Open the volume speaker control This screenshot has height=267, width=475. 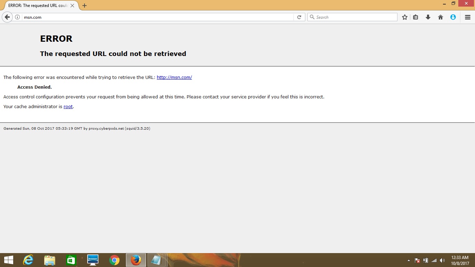pos(442,260)
